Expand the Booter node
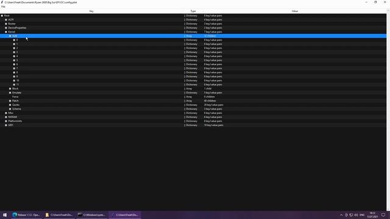This screenshot has height=219, width=390. pos(6,24)
